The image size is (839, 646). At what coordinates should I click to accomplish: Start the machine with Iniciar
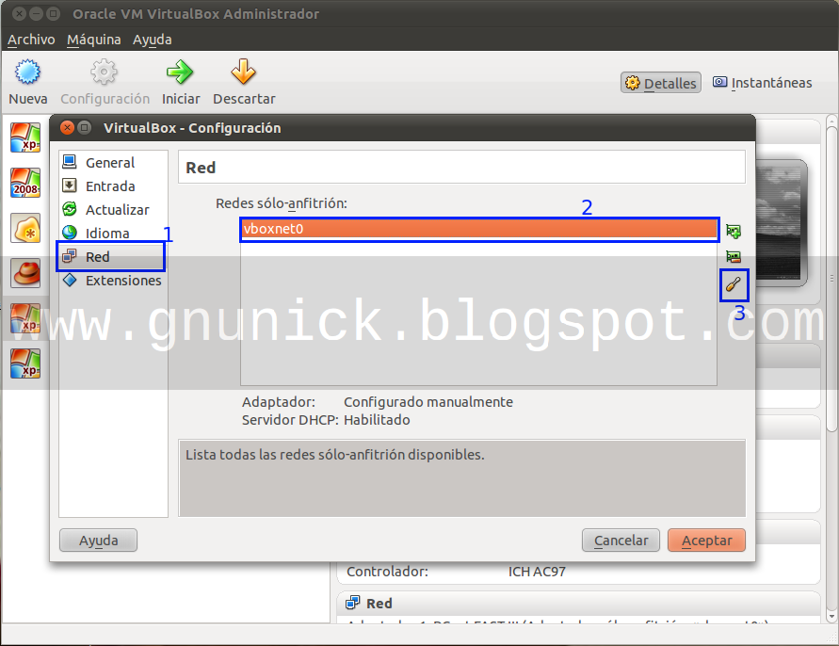(x=180, y=82)
